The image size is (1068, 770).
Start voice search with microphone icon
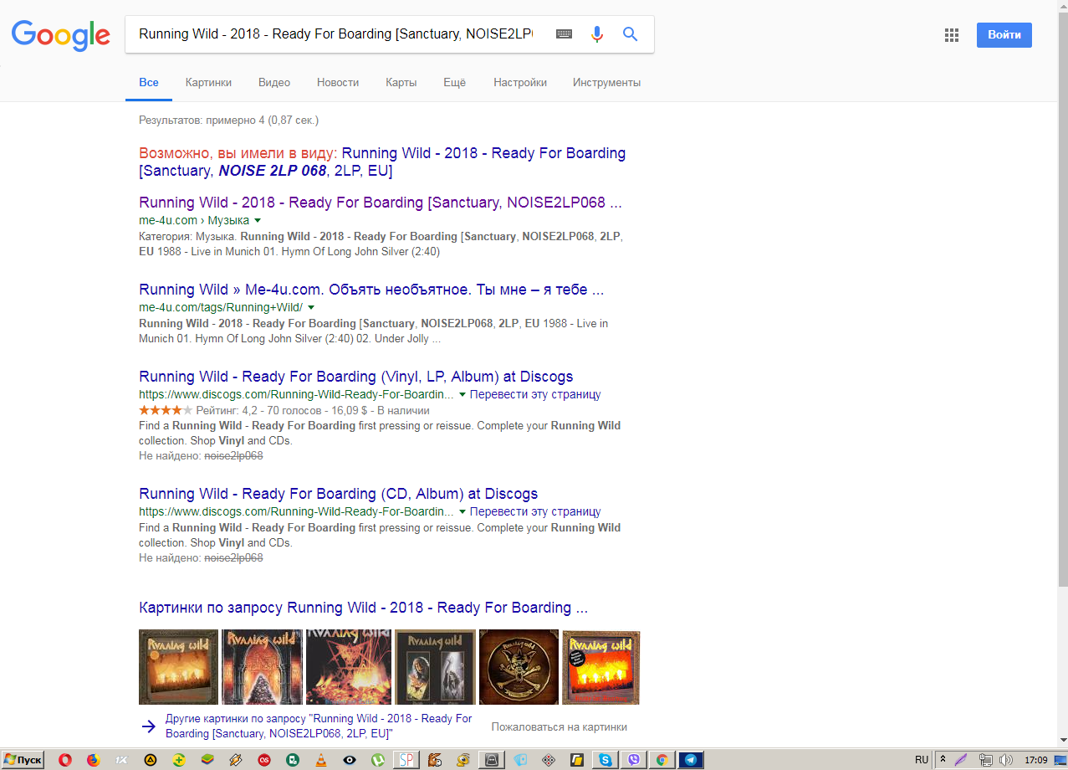tap(597, 34)
